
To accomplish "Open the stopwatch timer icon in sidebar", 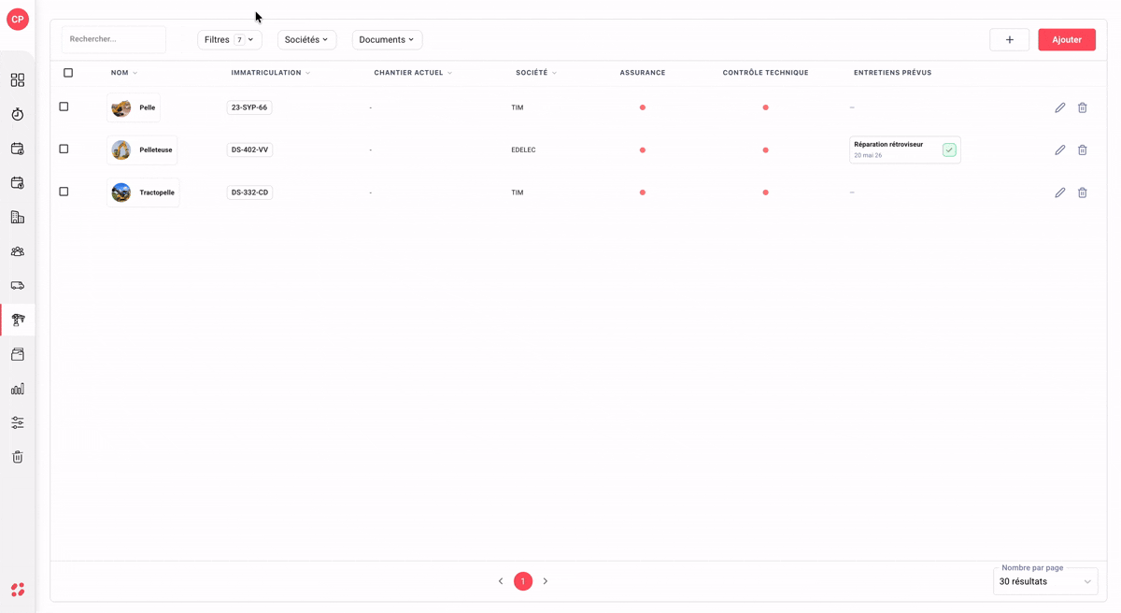I will click(x=18, y=114).
